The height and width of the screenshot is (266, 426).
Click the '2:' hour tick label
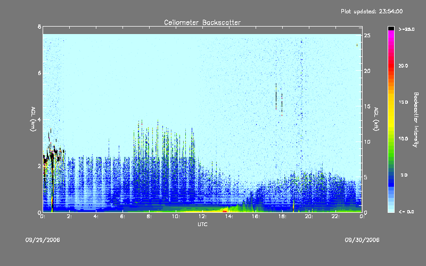click(70, 217)
